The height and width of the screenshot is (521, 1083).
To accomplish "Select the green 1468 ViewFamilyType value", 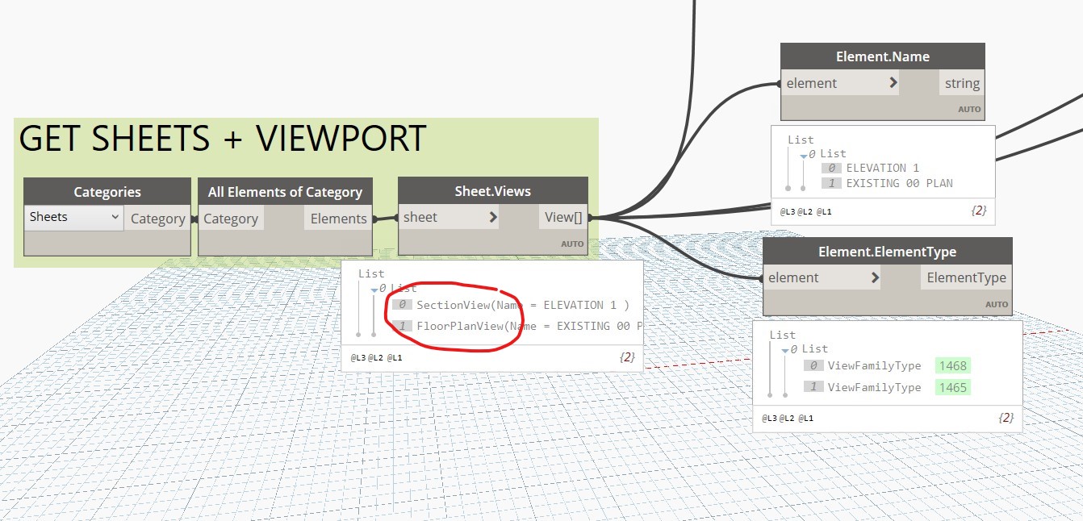I will (x=952, y=365).
